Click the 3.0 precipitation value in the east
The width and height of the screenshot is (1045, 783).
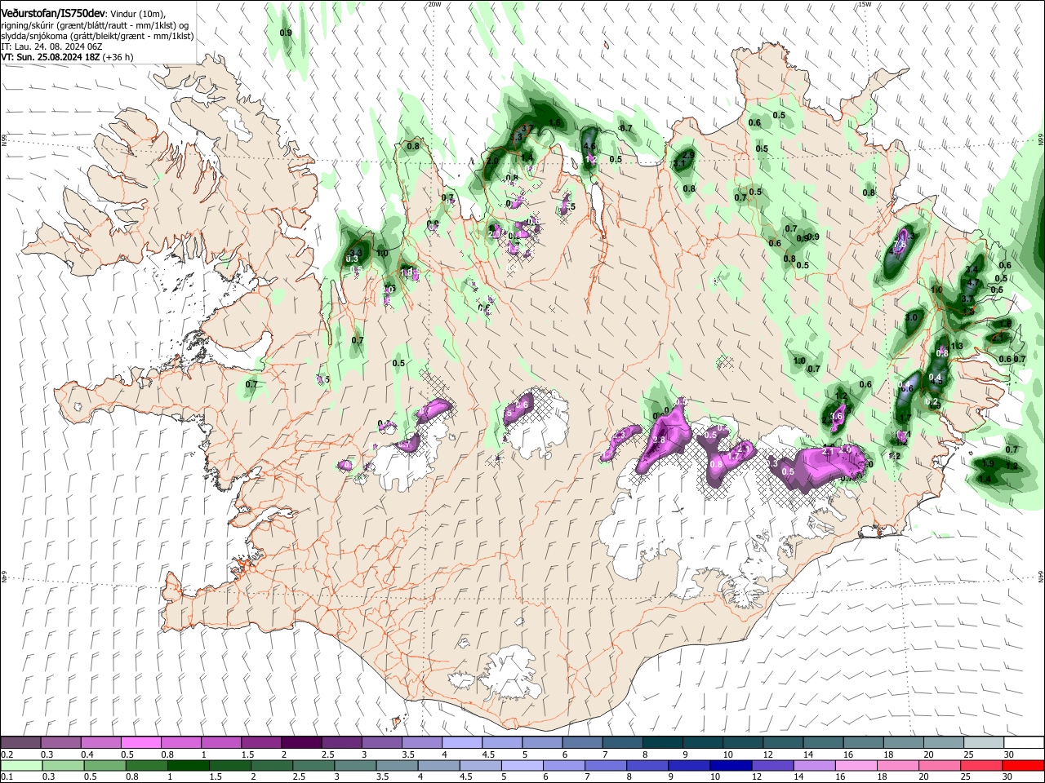912,318
